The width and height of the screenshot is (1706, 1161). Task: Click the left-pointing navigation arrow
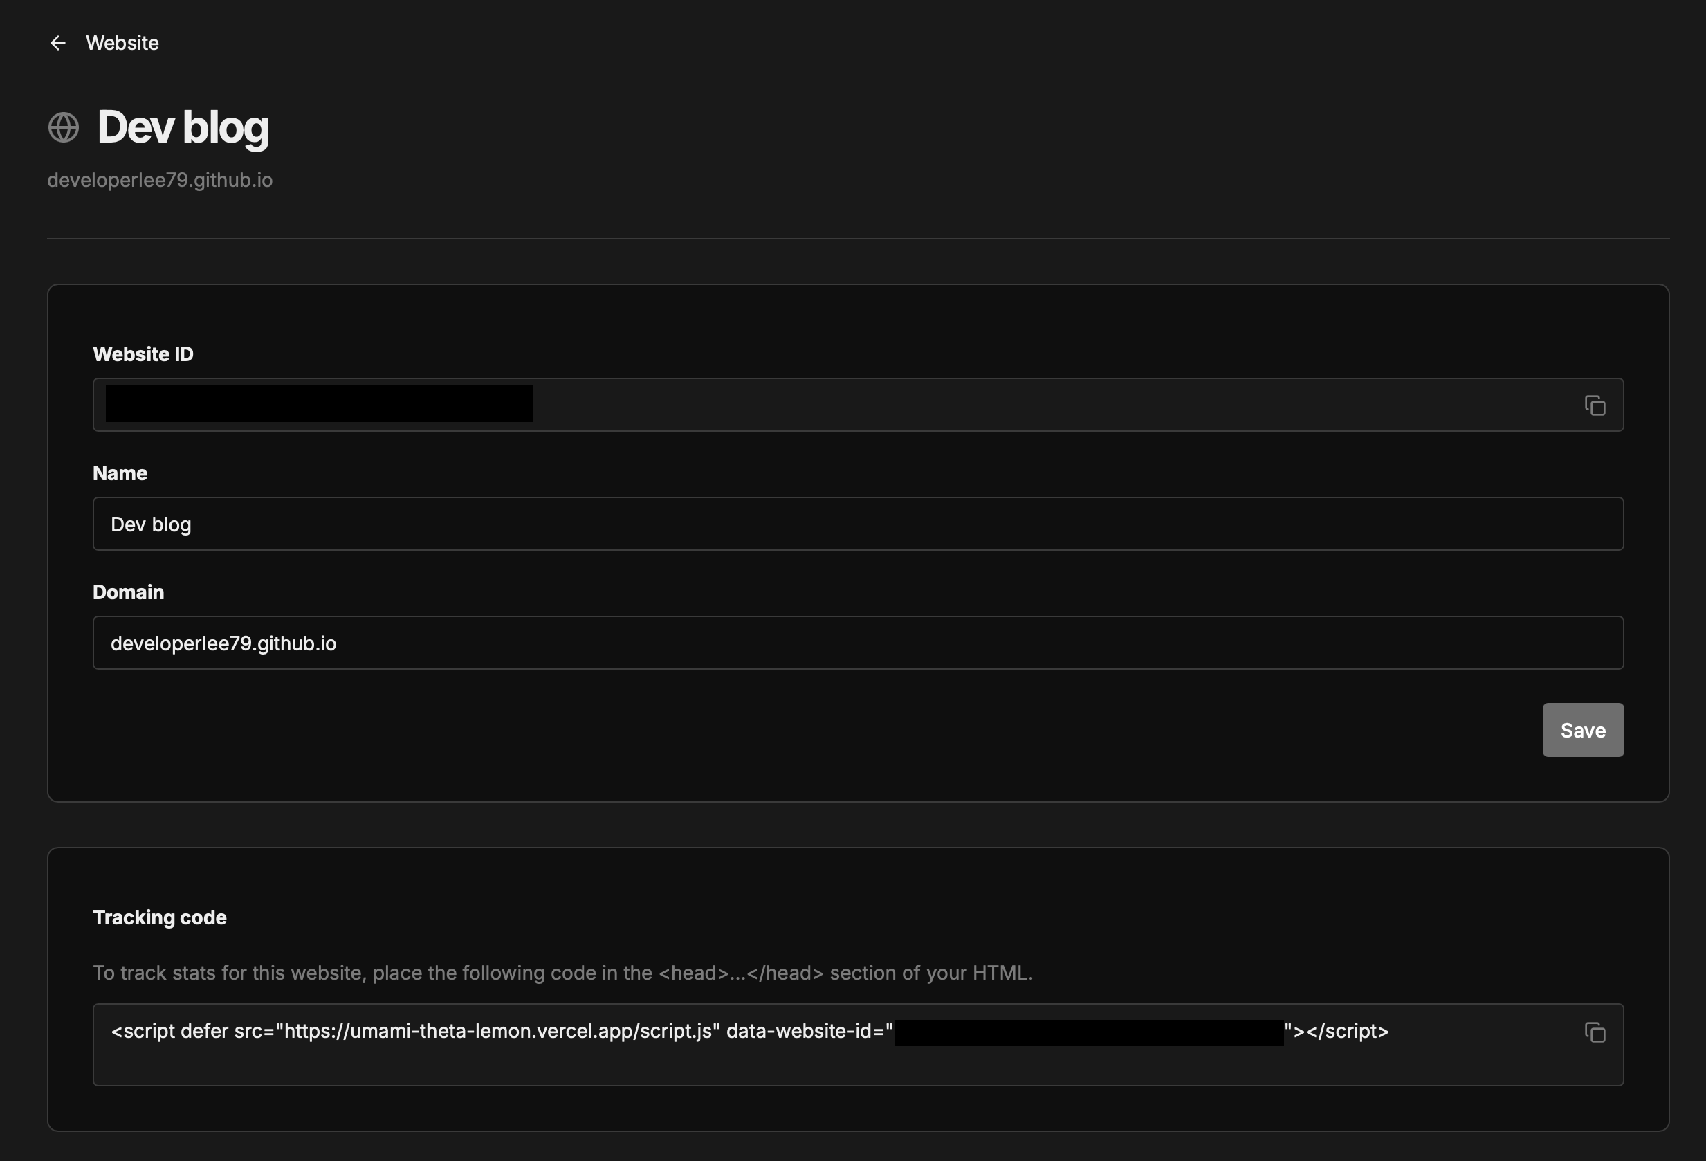tap(58, 43)
